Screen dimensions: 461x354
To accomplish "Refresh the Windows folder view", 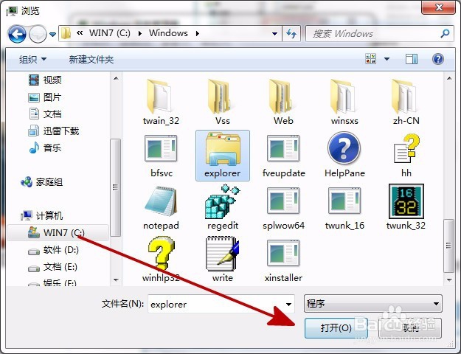I will click(291, 33).
